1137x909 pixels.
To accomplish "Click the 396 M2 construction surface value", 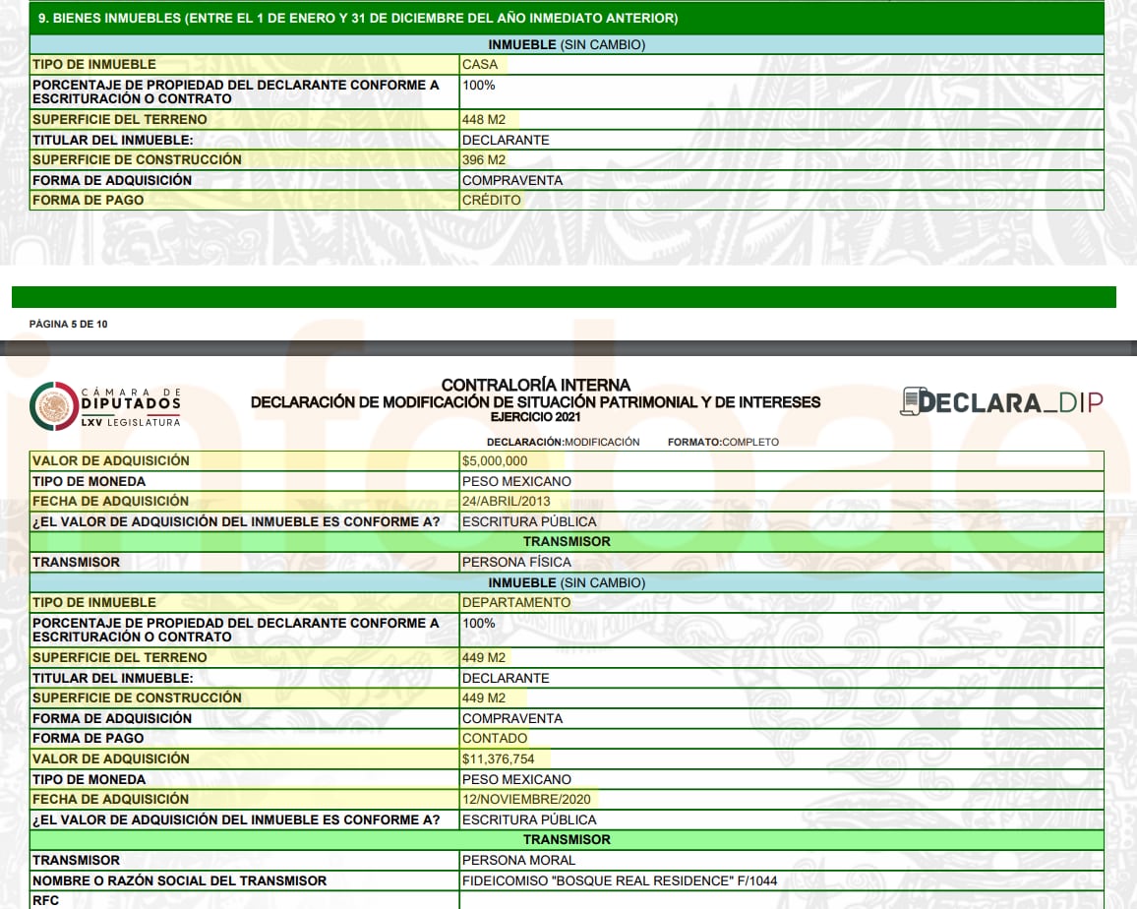I will [x=483, y=160].
